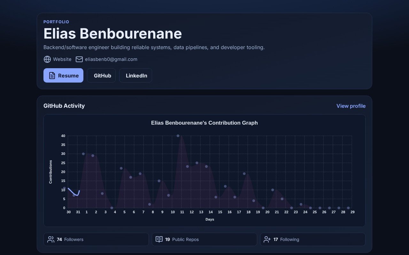Click the GitHub Activity section heading
This screenshot has height=255, width=409.
click(64, 106)
